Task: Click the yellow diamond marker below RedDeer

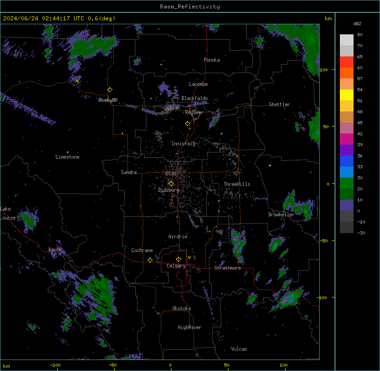Action: point(188,124)
